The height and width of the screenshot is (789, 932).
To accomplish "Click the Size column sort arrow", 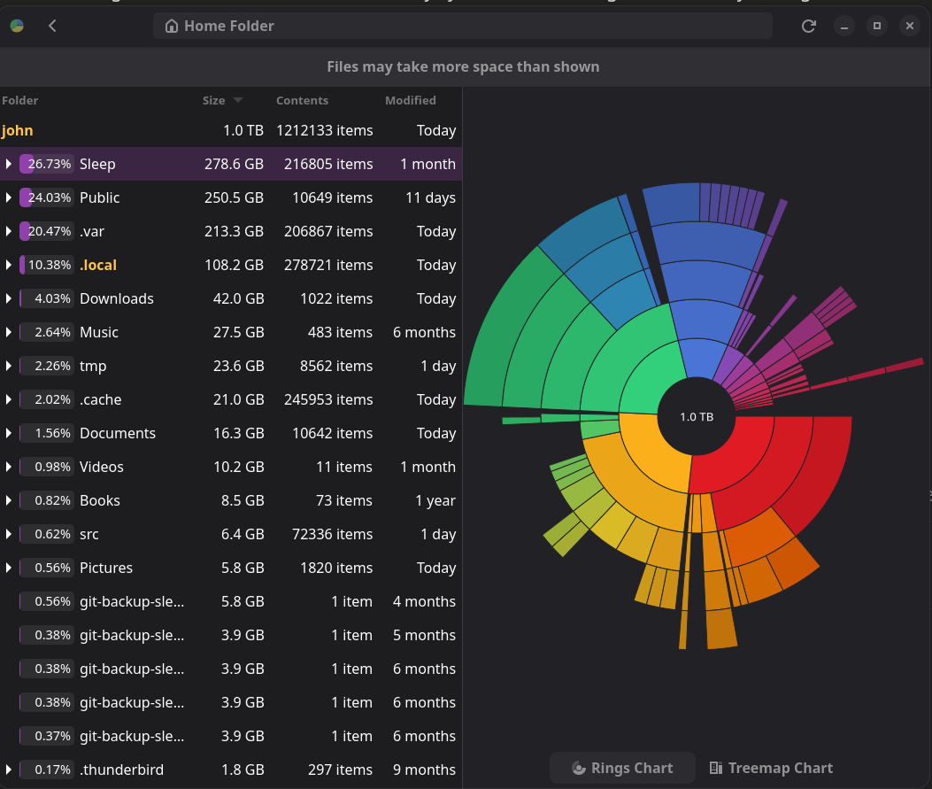I will pos(238,100).
